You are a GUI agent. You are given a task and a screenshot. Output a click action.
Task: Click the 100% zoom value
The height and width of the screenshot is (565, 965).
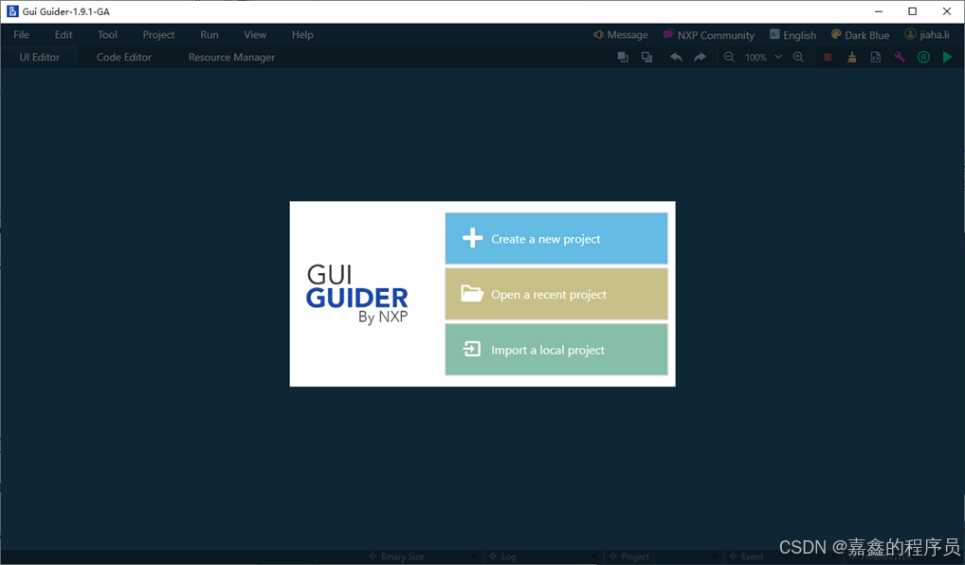pyautogui.click(x=756, y=57)
